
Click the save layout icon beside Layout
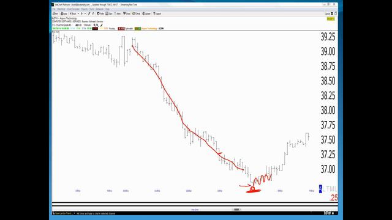pyautogui.click(x=332, y=13)
